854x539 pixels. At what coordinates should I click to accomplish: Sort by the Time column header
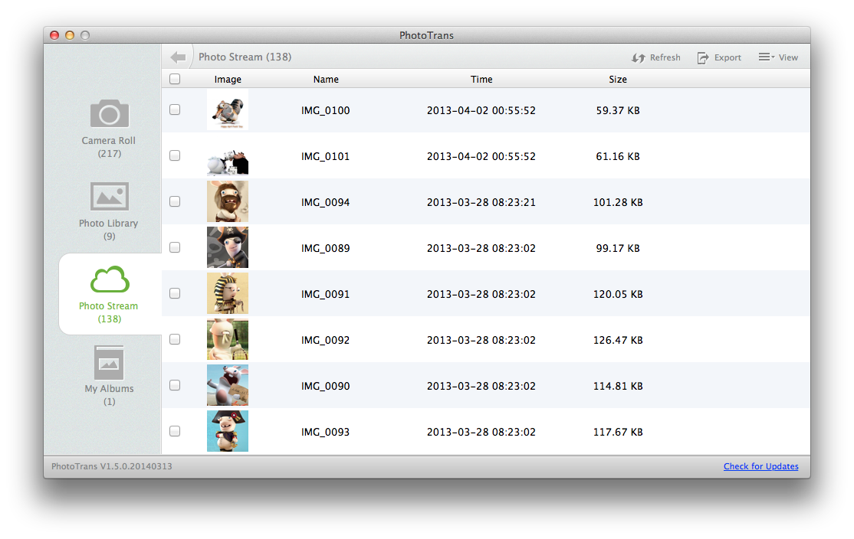pyautogui.click(x=481, y=80)
